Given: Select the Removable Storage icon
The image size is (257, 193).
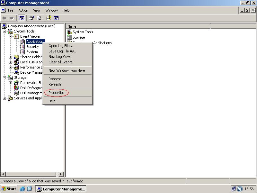Looking at the screenshot, I should tap(16, 82).
